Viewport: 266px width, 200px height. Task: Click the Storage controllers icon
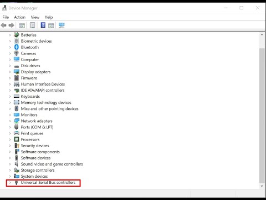point(17,170)
